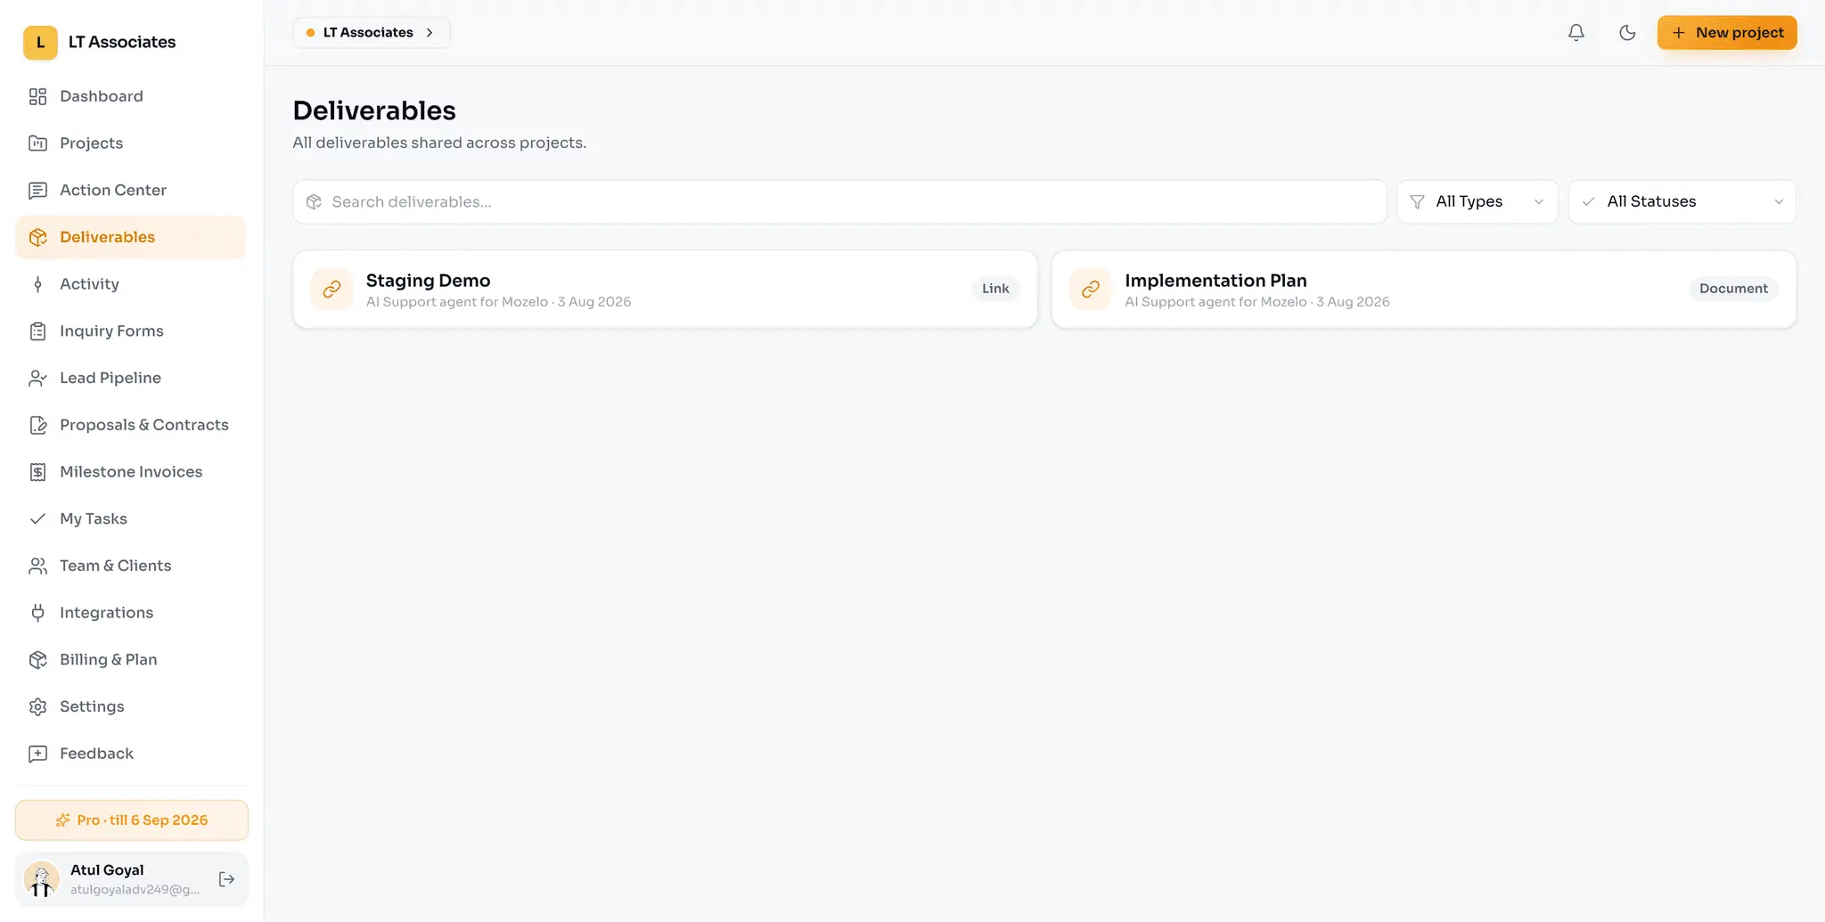Open the All Statuses filter dropdown
This screenshot has width=1825, height=922.
(1682, 202)
